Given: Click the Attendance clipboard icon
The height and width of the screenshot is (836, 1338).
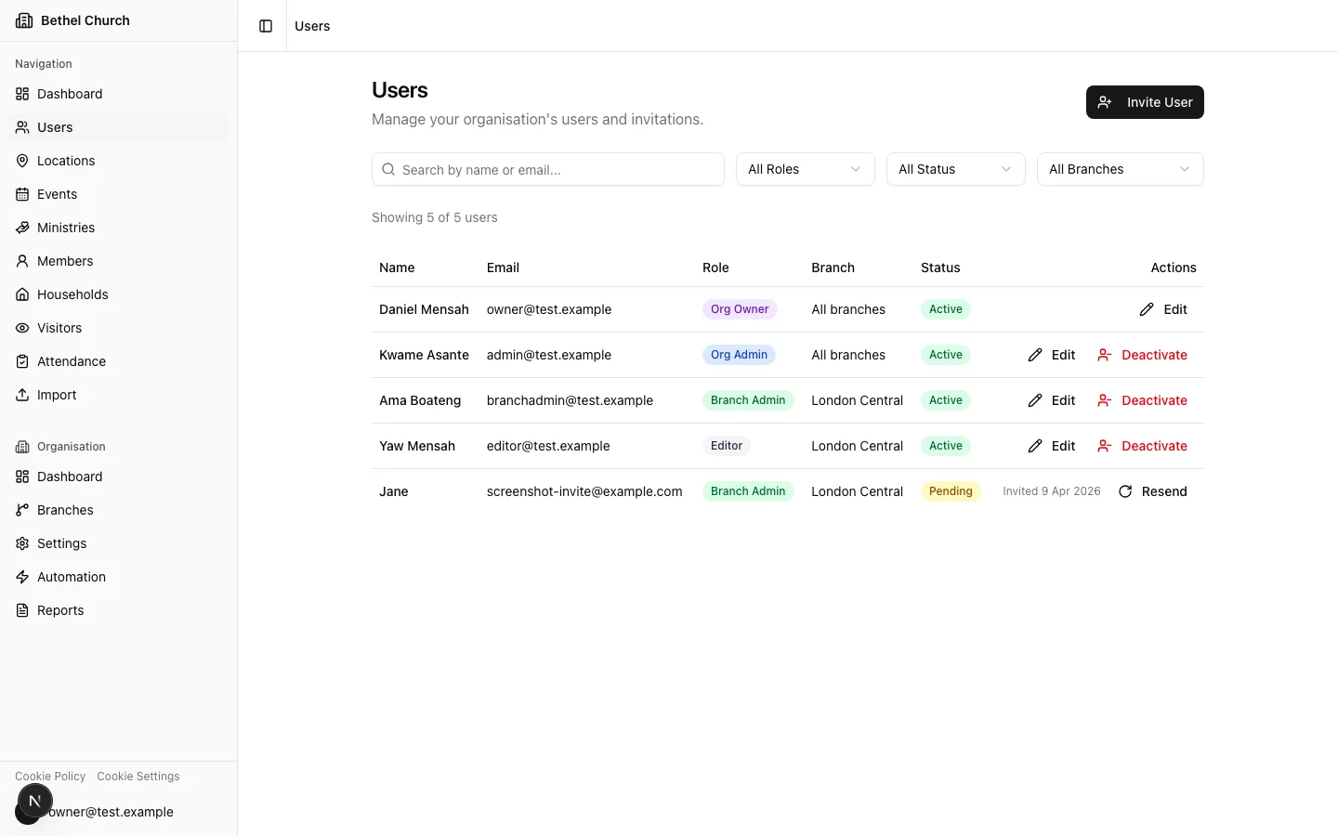Looking at the screenshot, I should pyautogui.click(x=22, y=361).
